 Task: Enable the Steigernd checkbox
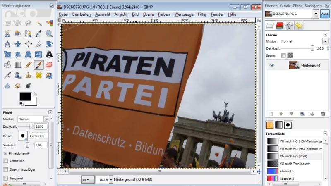tap(6, 179)
